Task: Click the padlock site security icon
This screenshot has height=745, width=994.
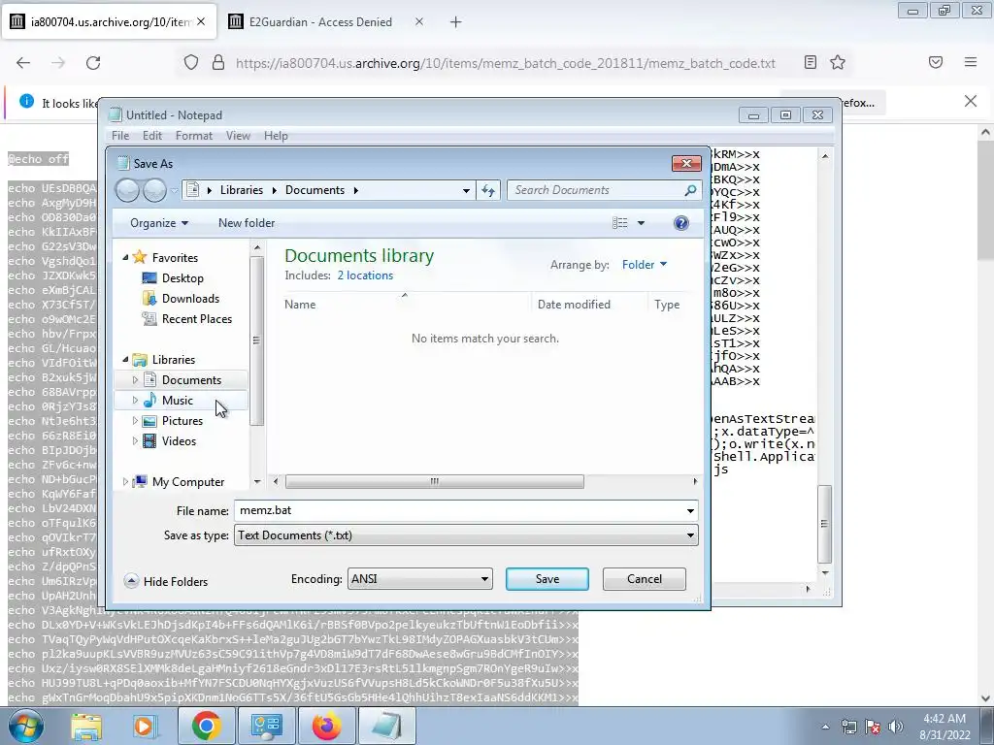Action: coord(218,63)
